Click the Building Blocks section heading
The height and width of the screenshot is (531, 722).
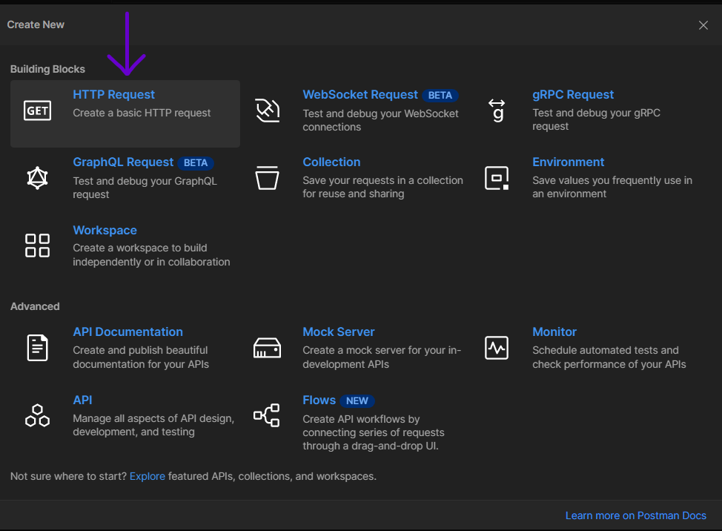[47, 69]
